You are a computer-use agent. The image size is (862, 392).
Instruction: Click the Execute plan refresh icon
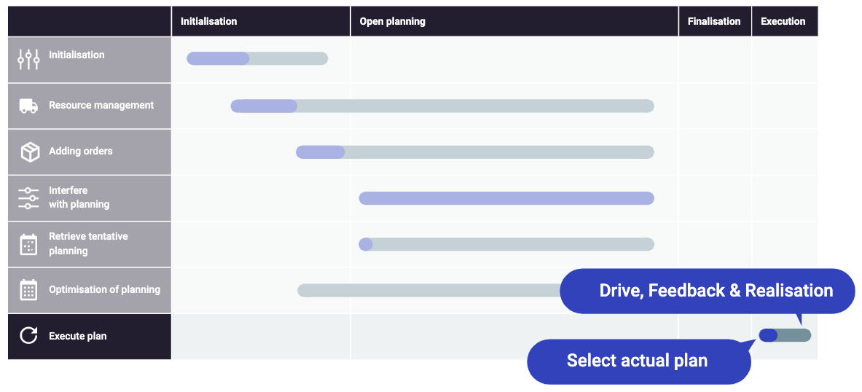(x=28, y=335)
